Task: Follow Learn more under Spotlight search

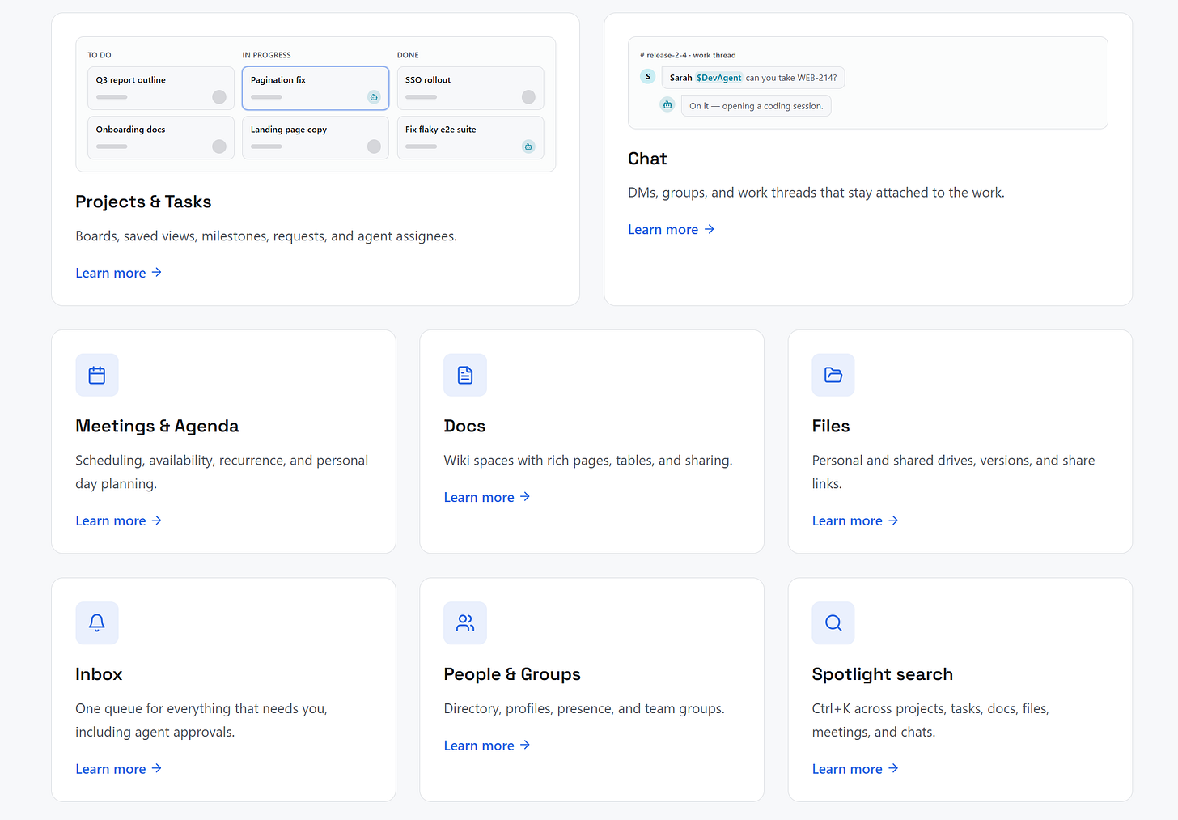Action: (855, 769)
